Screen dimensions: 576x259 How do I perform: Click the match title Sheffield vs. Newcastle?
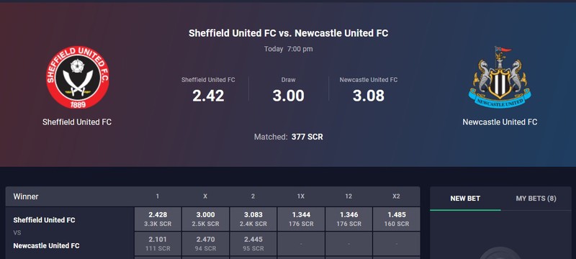point(289,33)
